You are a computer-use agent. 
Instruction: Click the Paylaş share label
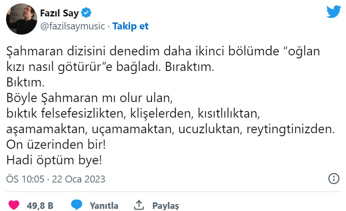[x=165, y=205]
